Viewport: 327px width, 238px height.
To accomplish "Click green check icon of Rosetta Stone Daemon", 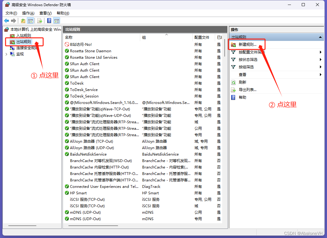I will point(67,51).
